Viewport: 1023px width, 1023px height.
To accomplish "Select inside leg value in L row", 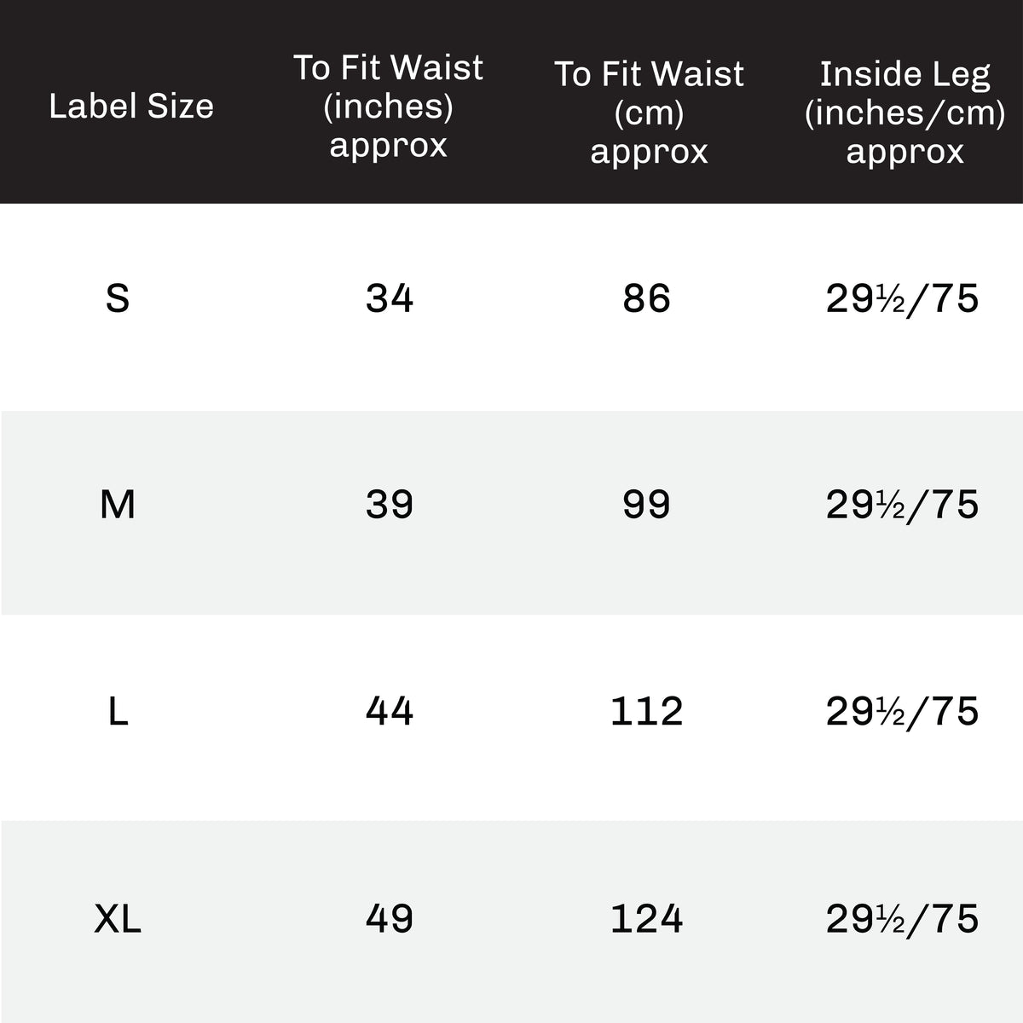I will (902, 712).
